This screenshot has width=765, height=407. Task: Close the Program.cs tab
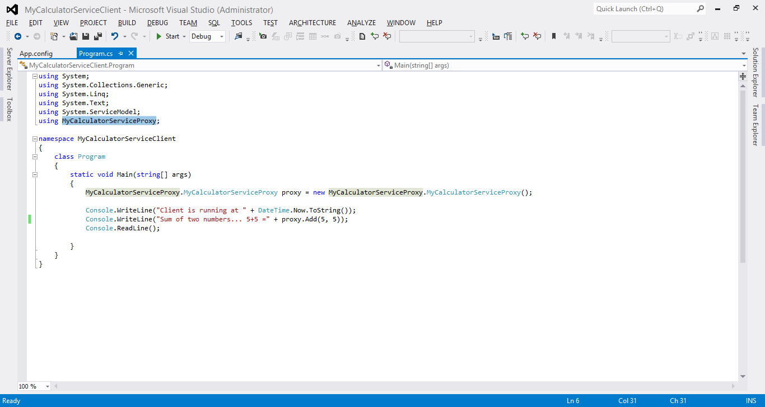[131, 53]
